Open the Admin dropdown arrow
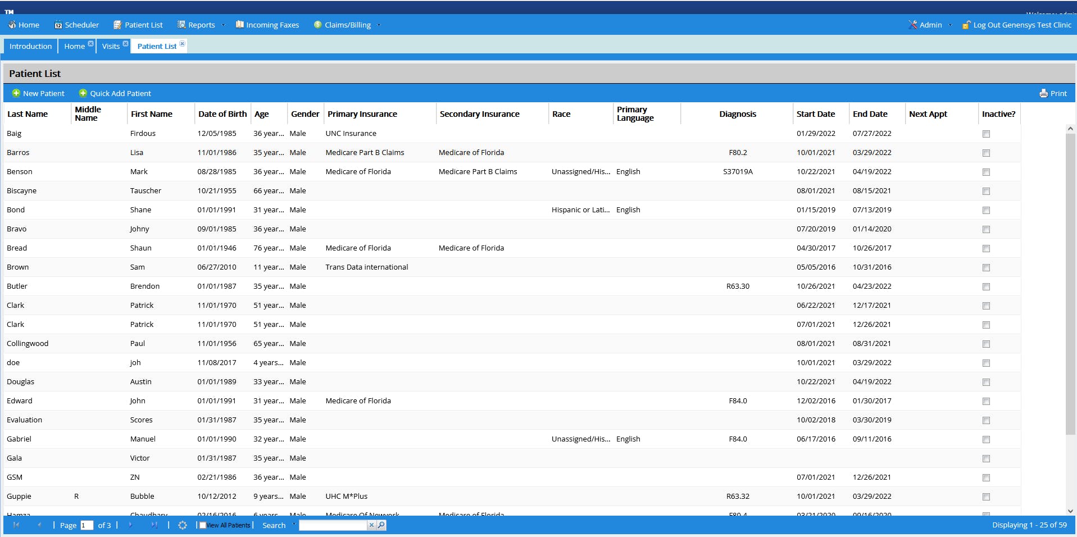Image resolution: width=1077 pixels, height=537 pixels. click(950, 25)
